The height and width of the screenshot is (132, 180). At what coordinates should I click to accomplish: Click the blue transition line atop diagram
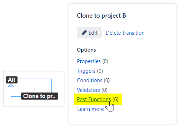(34, 79)
